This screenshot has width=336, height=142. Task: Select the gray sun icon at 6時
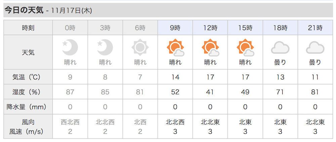(x=140, y=48)
